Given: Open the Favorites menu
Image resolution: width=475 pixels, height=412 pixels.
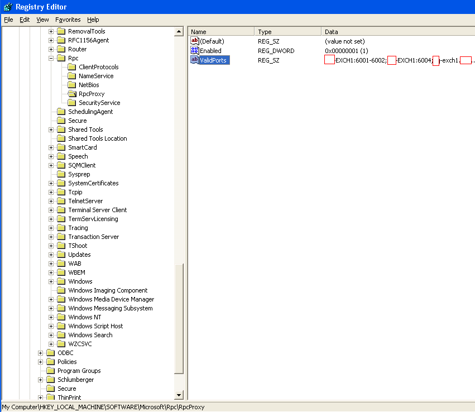Looking at the screenshot, I should coord(68,20).
